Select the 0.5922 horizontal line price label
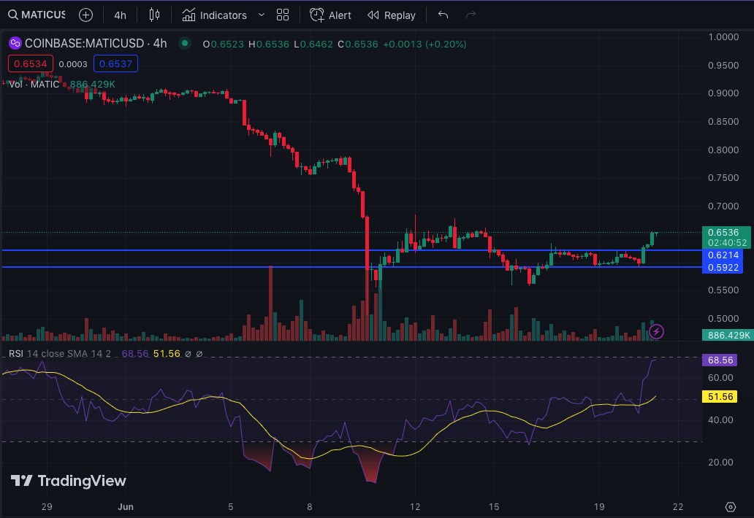 723,268
